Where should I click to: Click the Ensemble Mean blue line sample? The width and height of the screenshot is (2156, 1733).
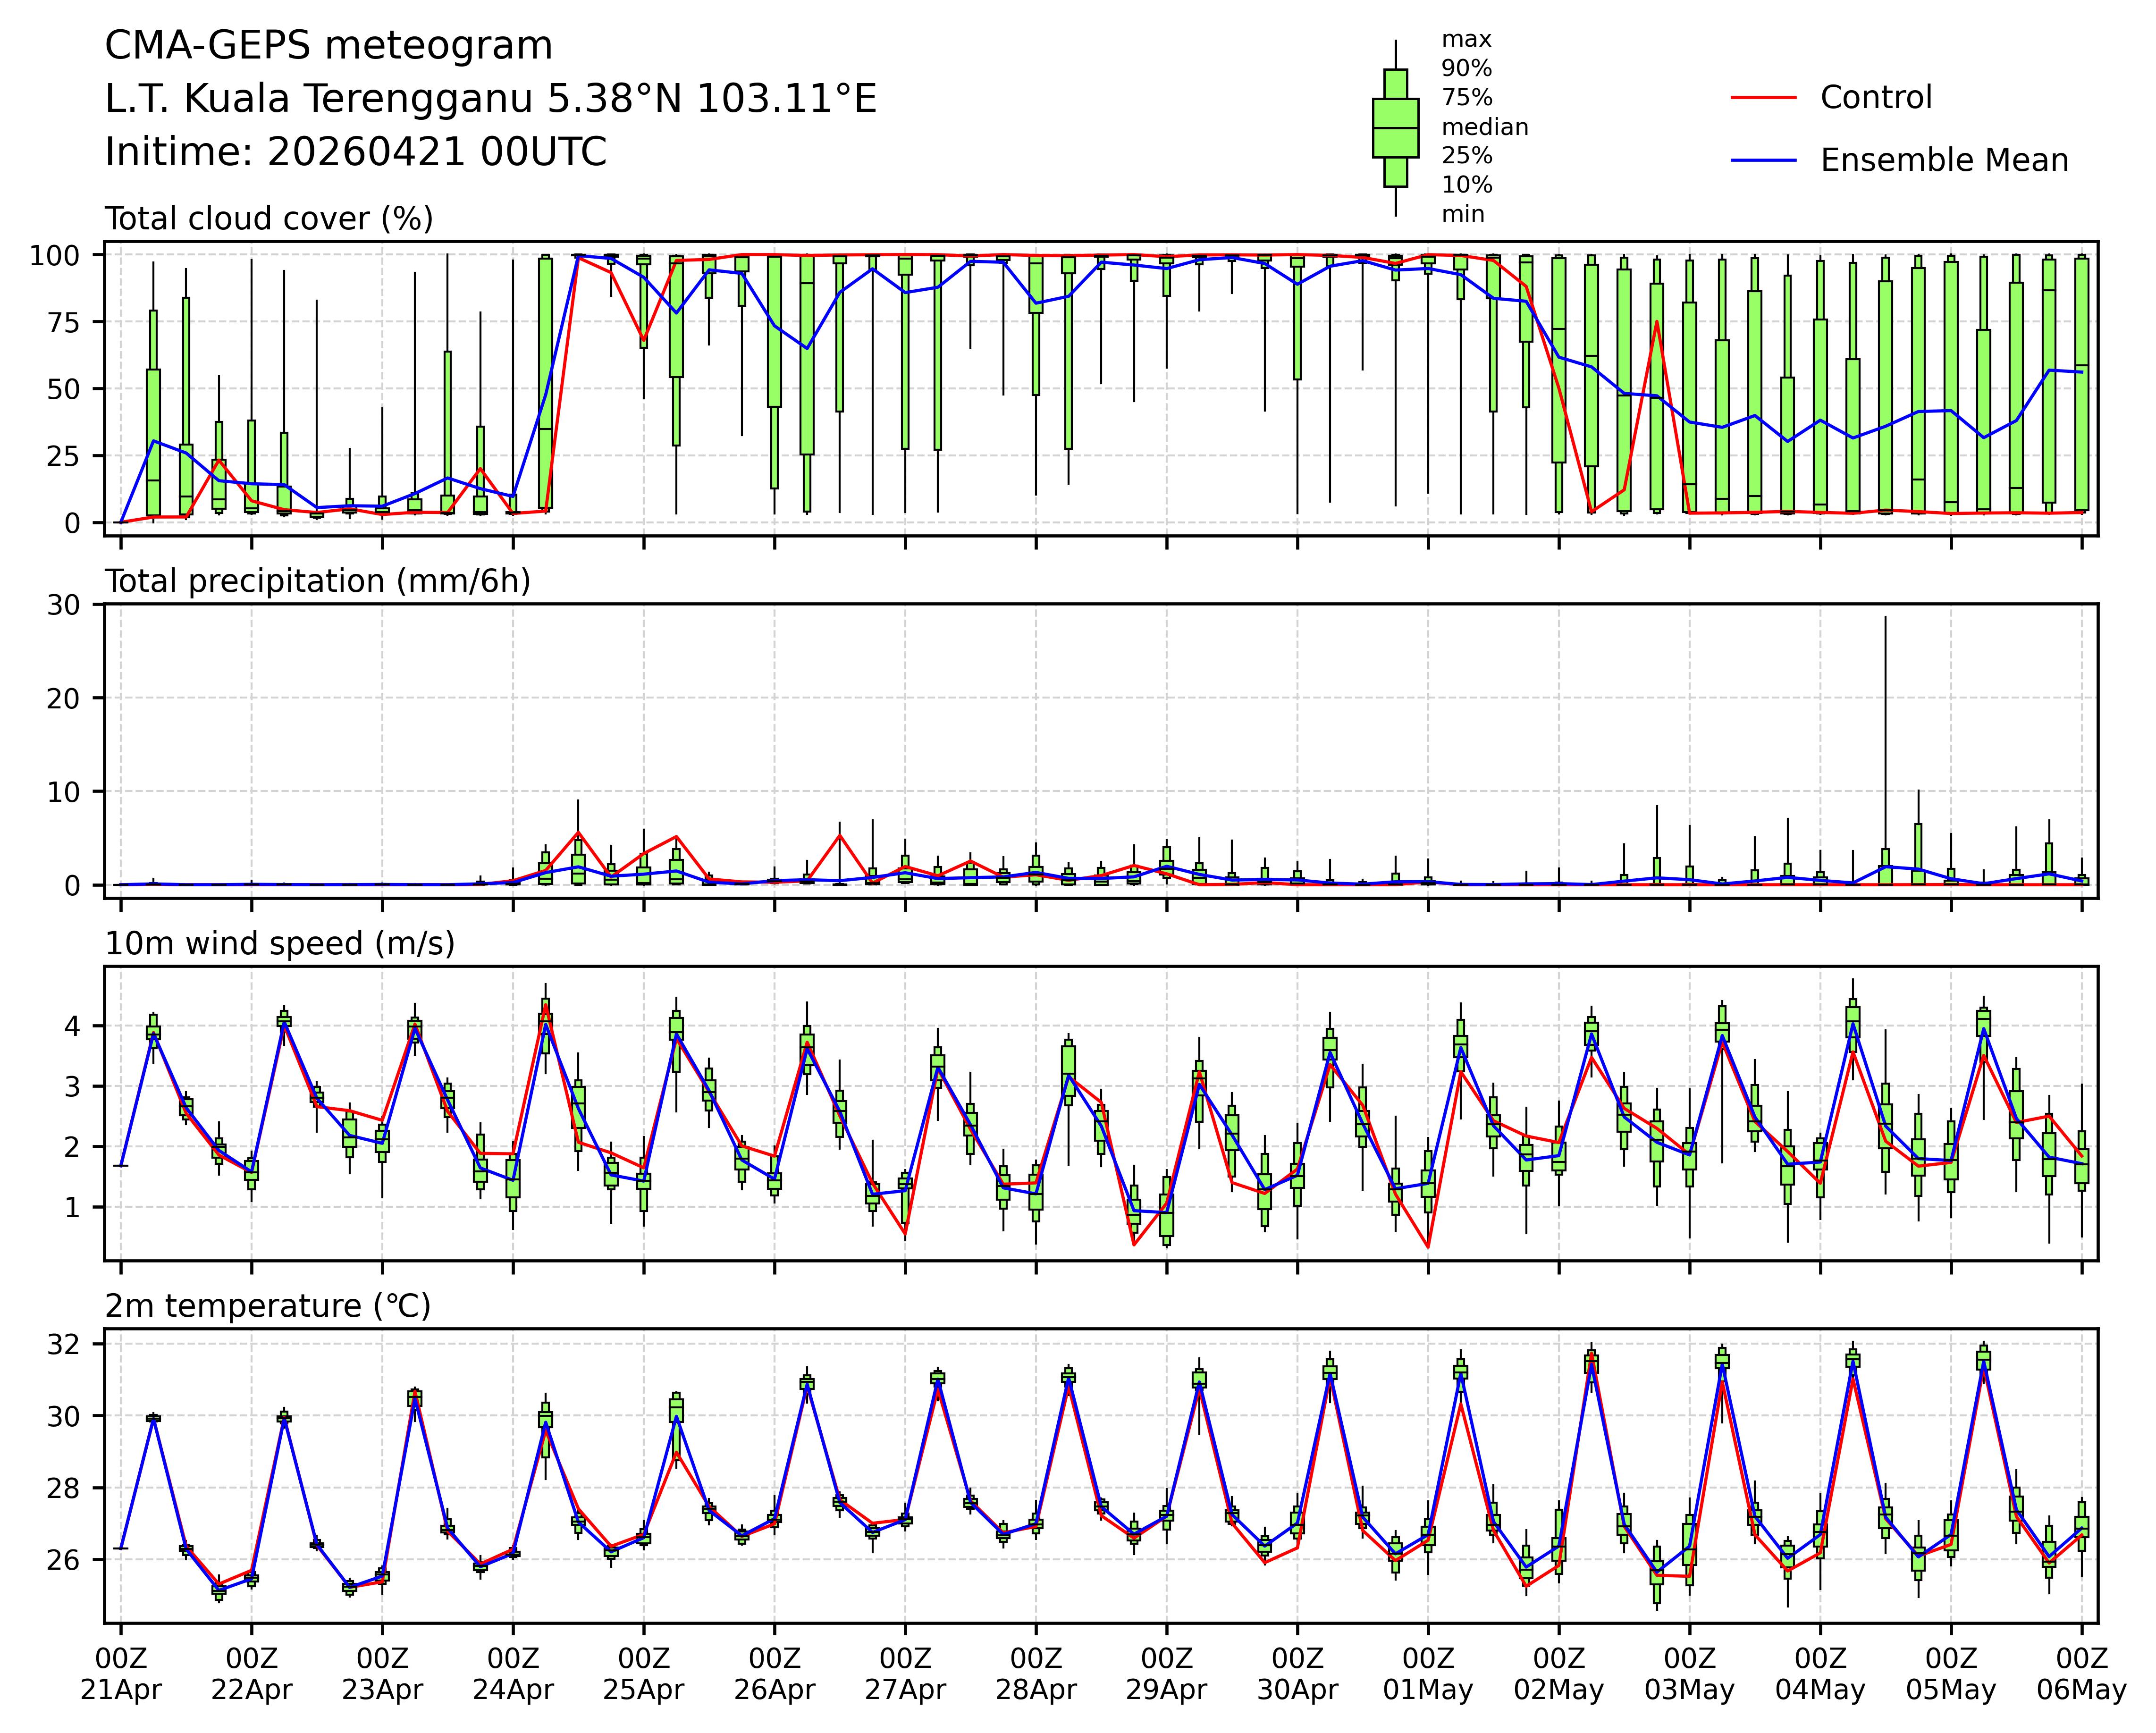(1763, 161)
